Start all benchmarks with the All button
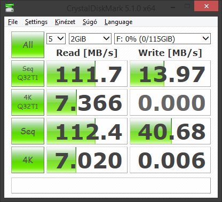Screen dimensions: 222x202 point(28,45)
